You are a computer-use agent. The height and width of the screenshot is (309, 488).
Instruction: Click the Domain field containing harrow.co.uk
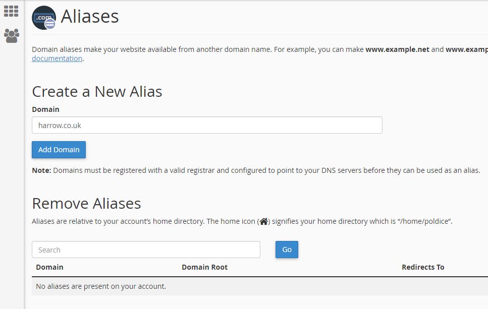point(207,125)
